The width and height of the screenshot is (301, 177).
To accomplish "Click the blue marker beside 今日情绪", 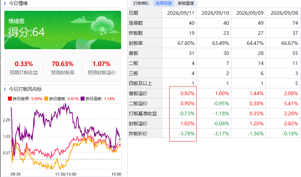I will pyautogui.click(x=5, y=3).
